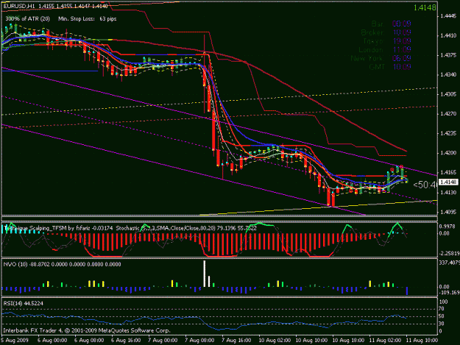Click the 1.4235 price scale label
The width and height of the screenshot is (460, 345).
(448, 133)
